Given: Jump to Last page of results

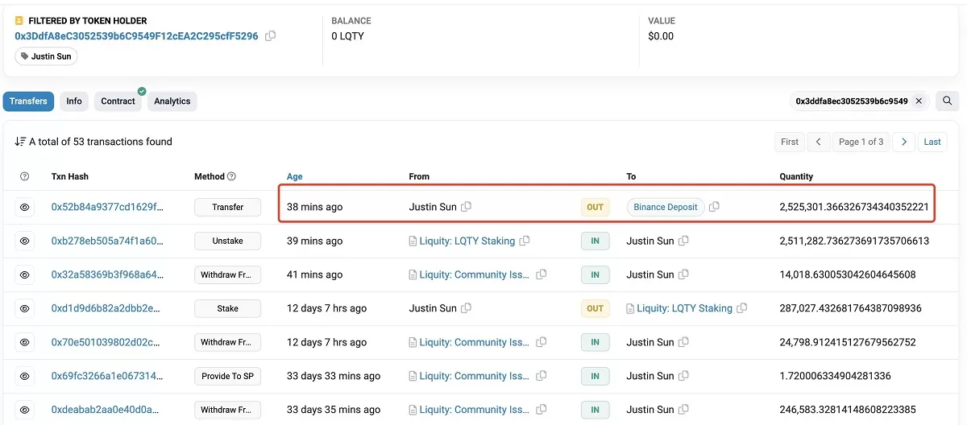Looking at the screenshot, I should tap(932, 142).
